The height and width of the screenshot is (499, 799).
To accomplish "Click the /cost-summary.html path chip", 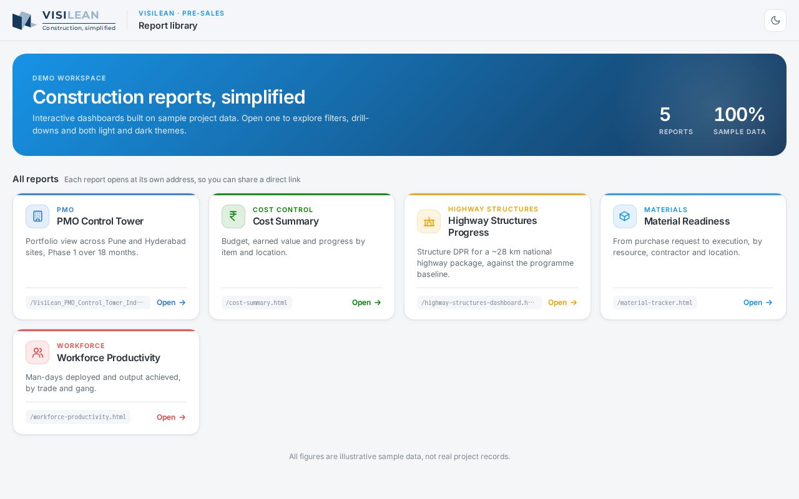I will [257, 303].
